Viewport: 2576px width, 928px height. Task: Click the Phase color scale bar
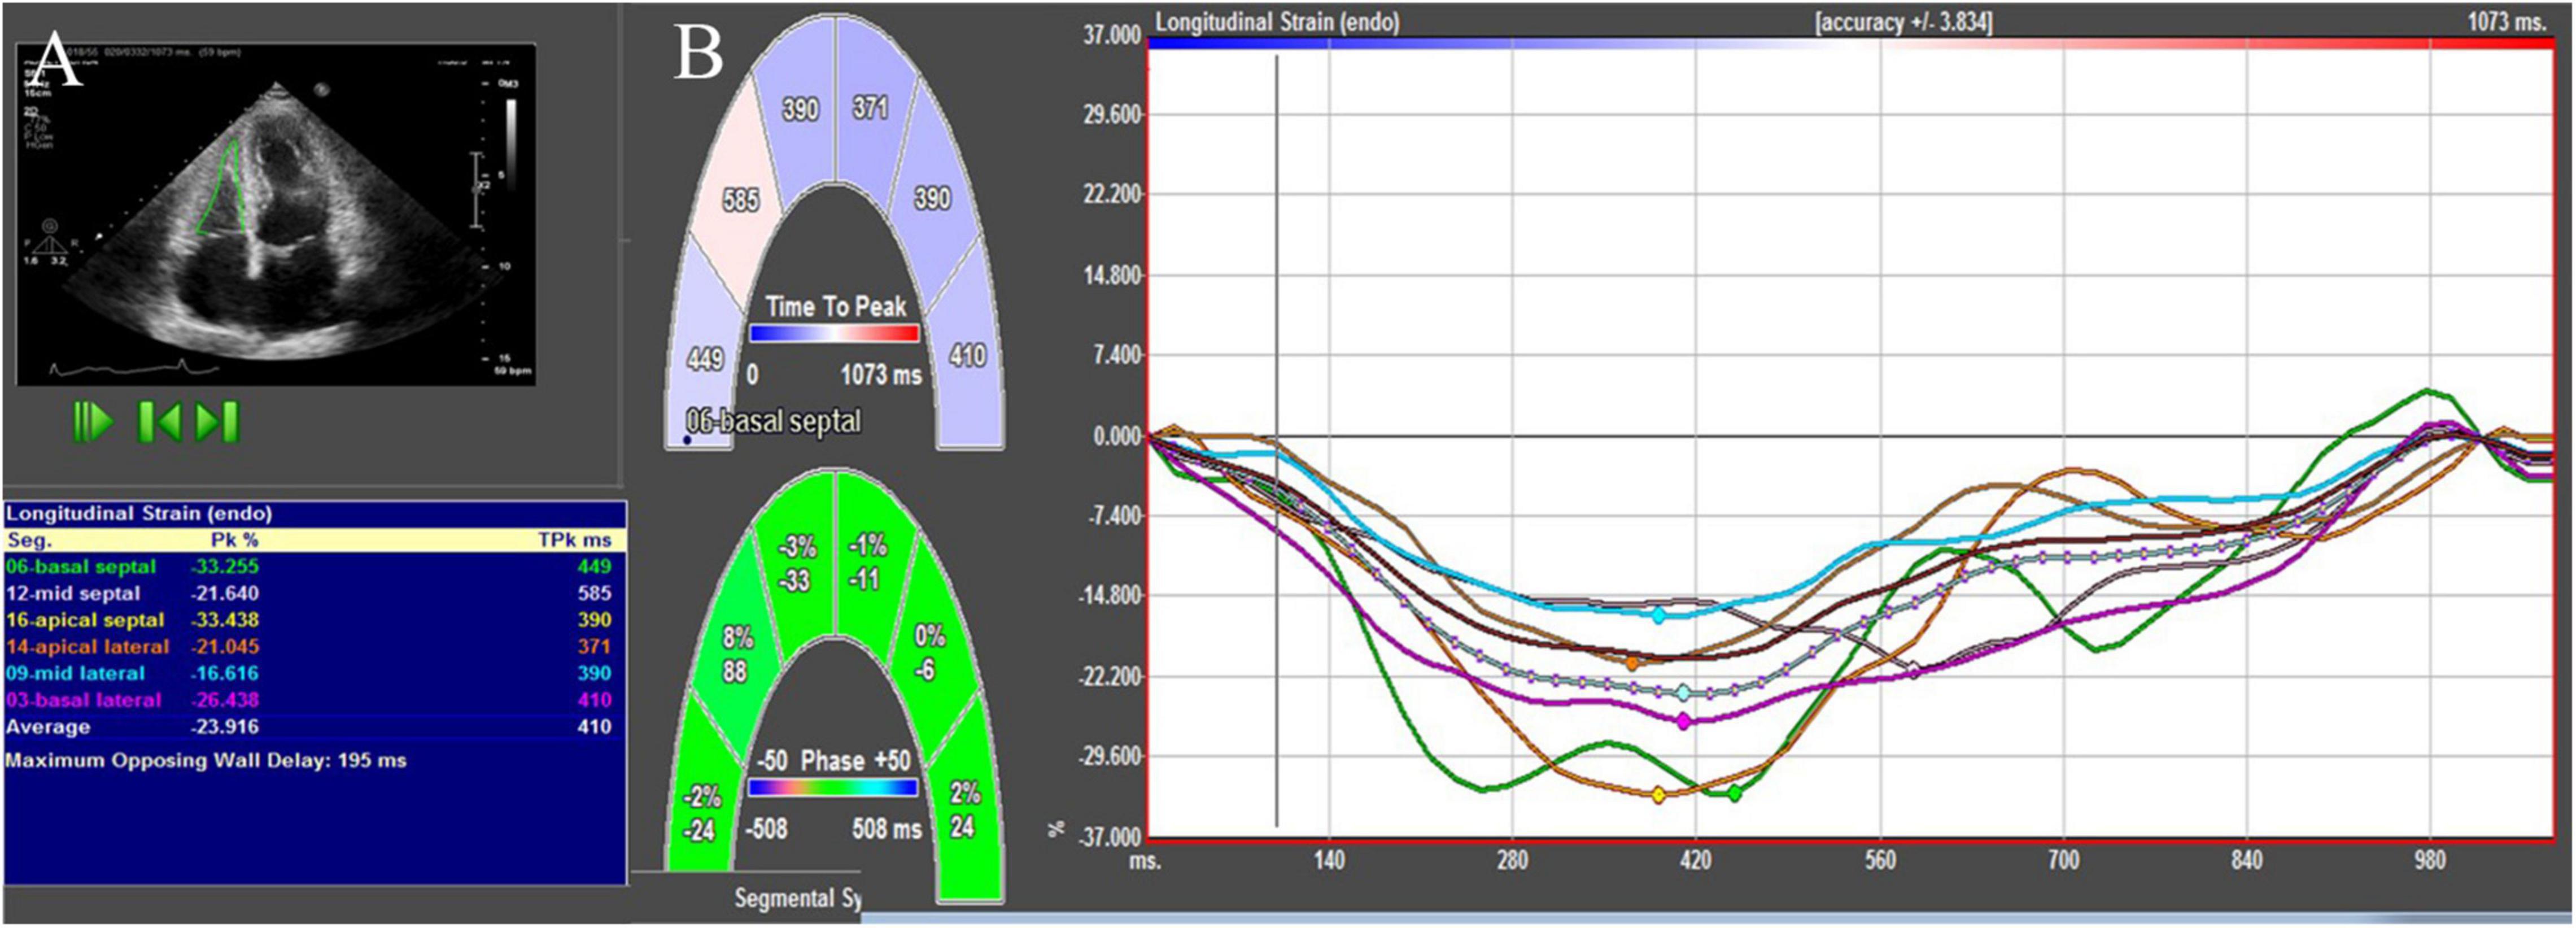coord(833,787)
